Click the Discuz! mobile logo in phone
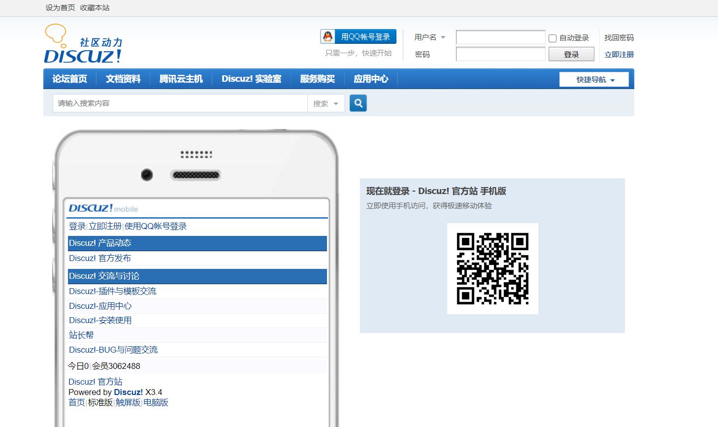Viewport: 718px width, 427px height. (103, 208)
